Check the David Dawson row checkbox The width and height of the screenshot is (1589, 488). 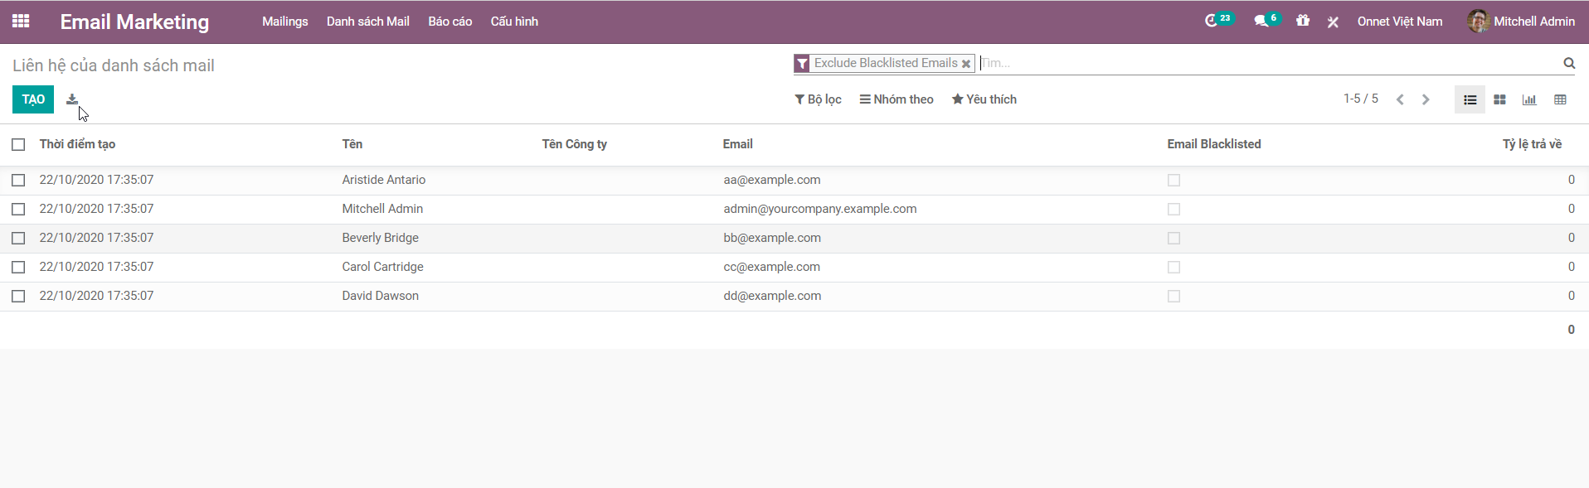(18, 296)
